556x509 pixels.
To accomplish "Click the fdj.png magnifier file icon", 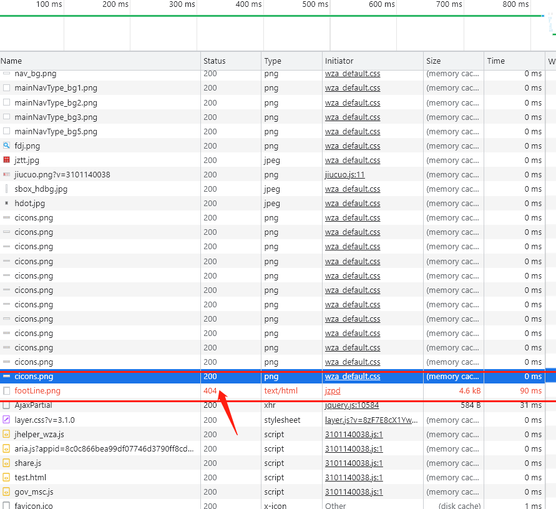I will pyautogui.click(x=7, y=146).
